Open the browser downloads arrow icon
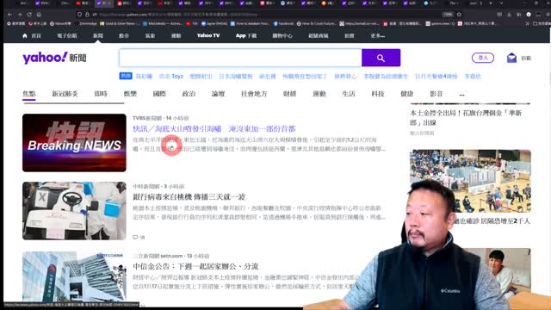 click(x=509, y=15)
